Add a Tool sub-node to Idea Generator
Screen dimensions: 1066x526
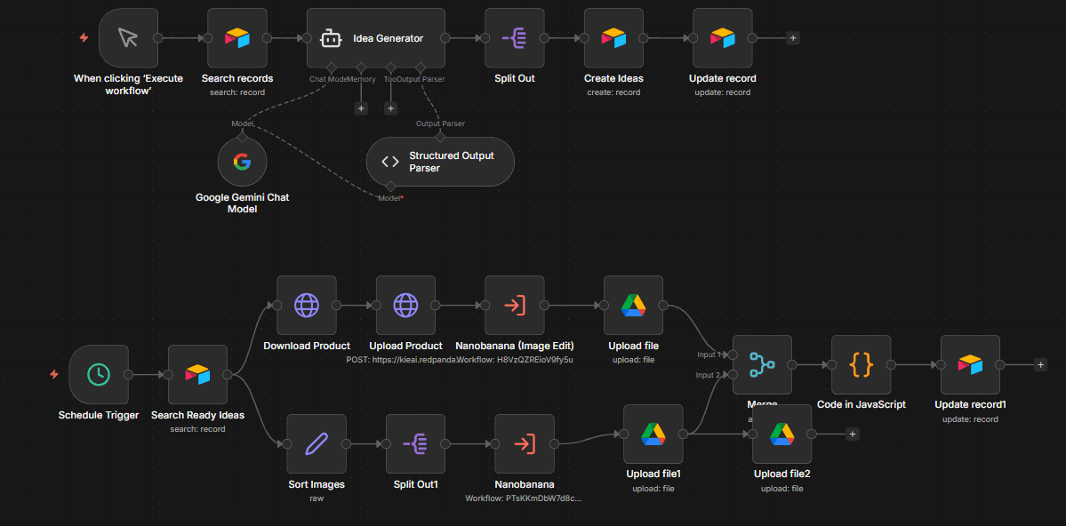click(390, 108)
